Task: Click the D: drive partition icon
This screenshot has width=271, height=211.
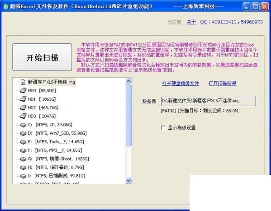Action: pos(23,133)
